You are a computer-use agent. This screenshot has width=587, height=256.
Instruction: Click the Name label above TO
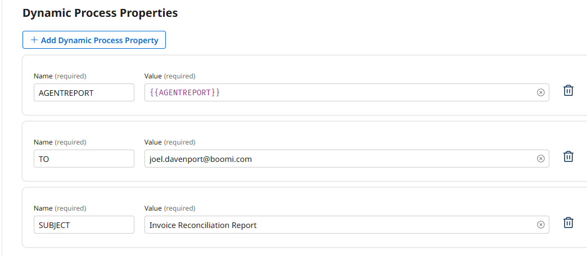pos(43,142)
